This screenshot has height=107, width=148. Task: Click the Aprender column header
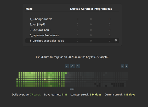[87, 9]
